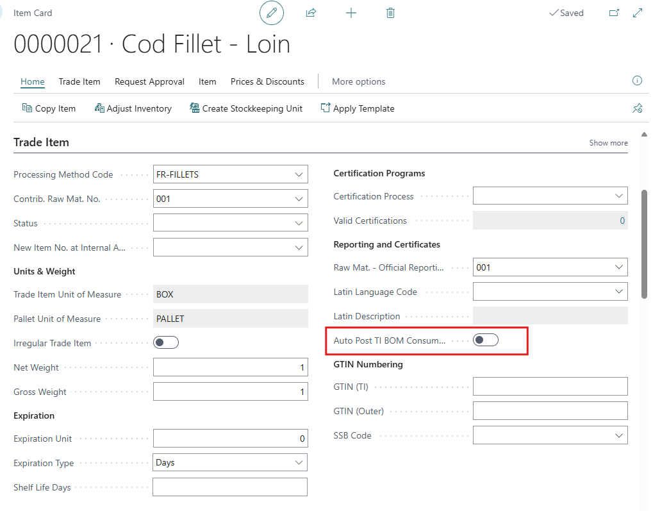Collapse the Trade Item section header
Screen dimensions: 669x511
(41, 142)
